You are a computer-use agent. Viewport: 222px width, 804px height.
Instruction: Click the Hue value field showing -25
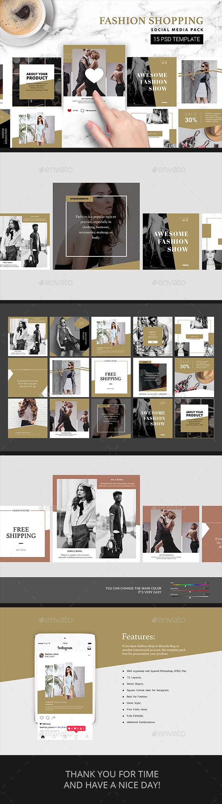(x=206, y=583)
